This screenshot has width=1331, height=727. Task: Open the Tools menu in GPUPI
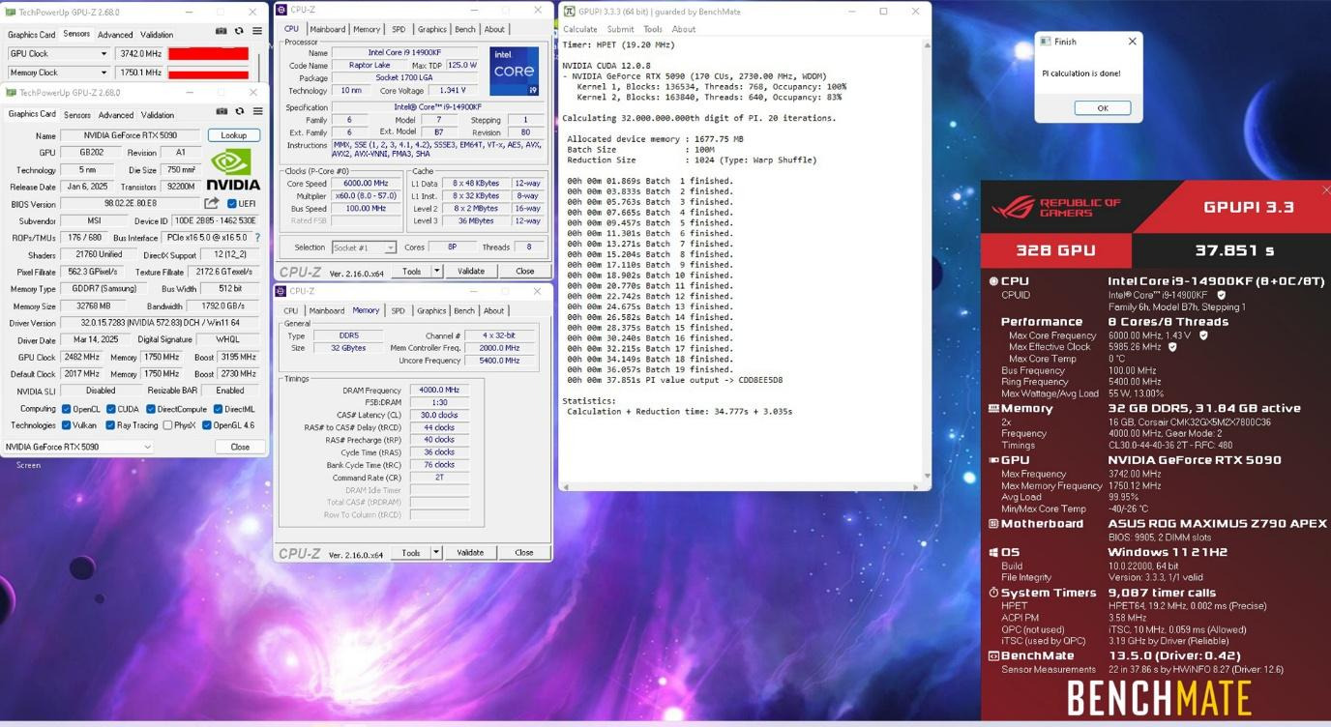click(652, 29)
